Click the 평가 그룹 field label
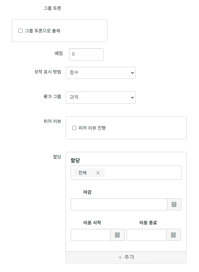Image resolution: width=199 pixels, height=272 pixels. [x=52, y=97]
